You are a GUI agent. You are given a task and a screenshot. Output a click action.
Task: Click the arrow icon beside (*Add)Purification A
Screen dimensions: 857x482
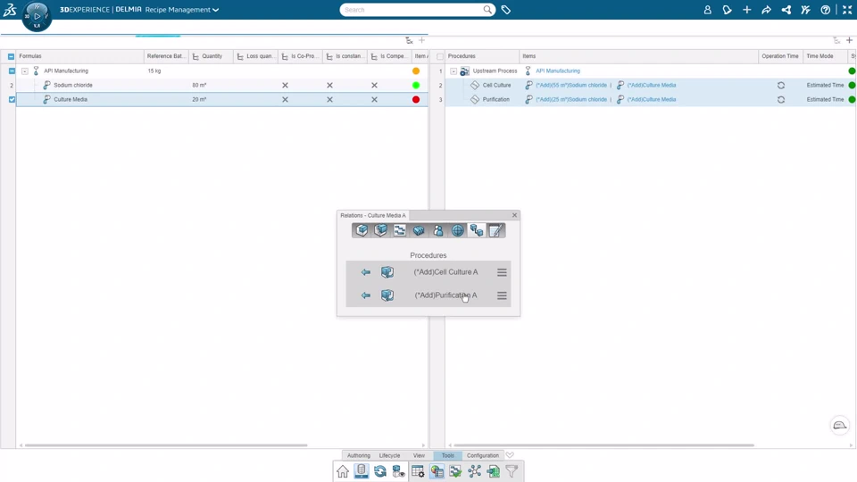[366, 295]
